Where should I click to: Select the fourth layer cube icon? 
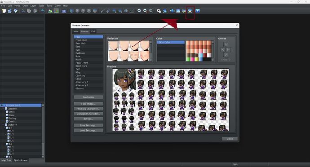pos(89,11)
